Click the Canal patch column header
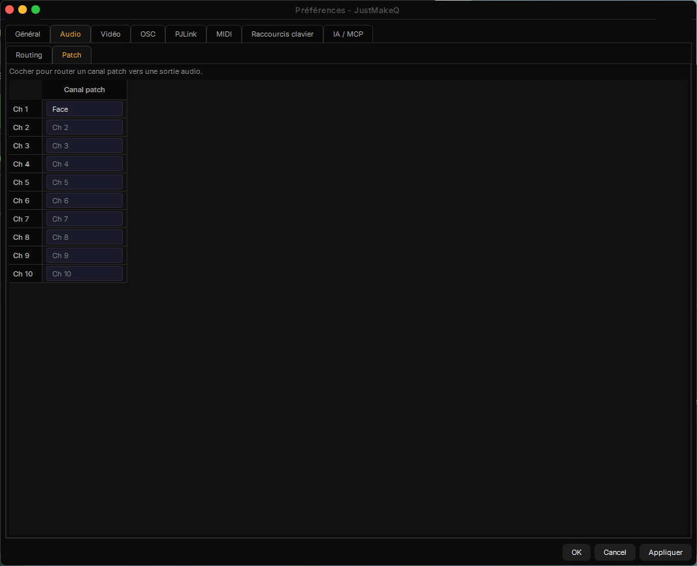 pos(84,90)
